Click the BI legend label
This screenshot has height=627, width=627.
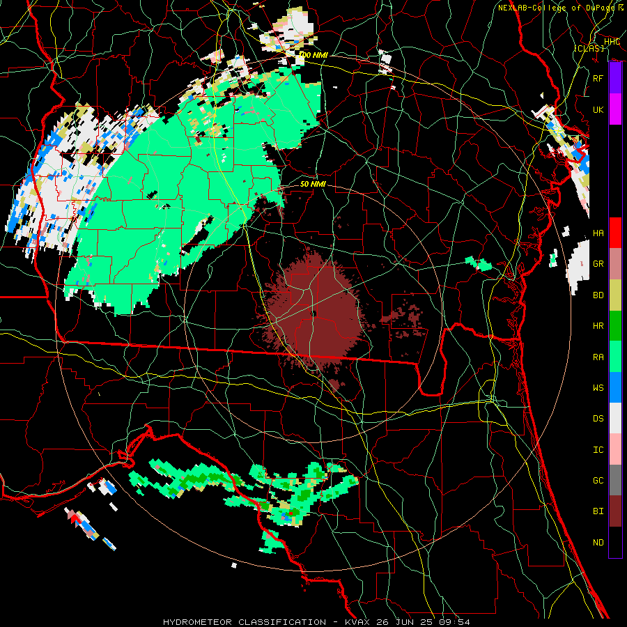[598, 511]
